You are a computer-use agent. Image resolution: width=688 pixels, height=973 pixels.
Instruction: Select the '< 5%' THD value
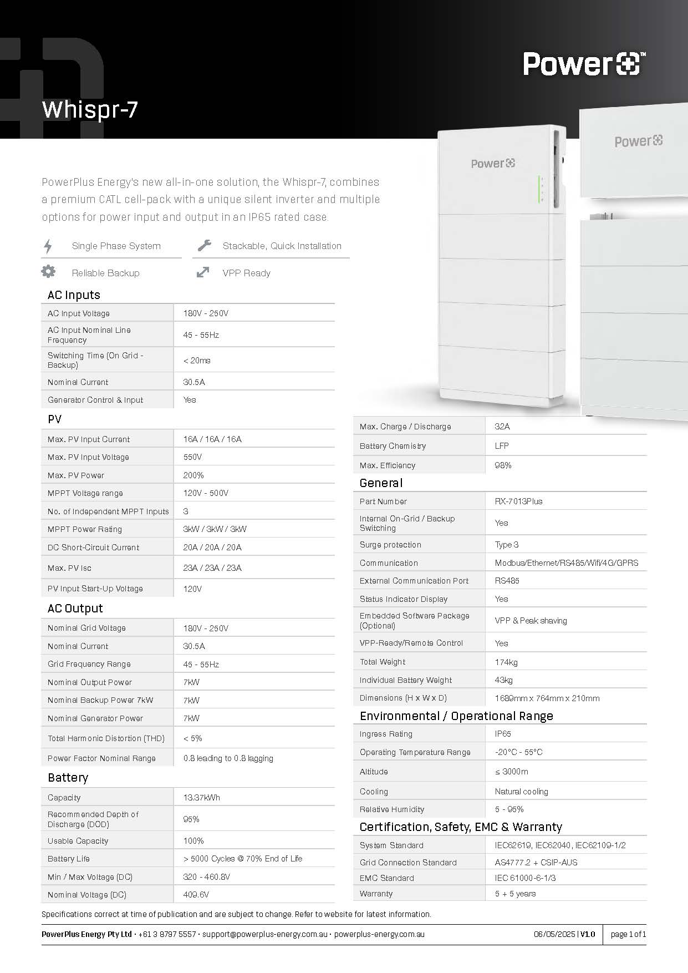click(192, 738)
